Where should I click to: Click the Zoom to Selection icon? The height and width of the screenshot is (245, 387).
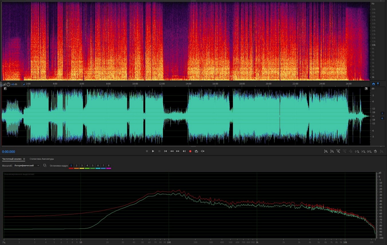[370, 151]
